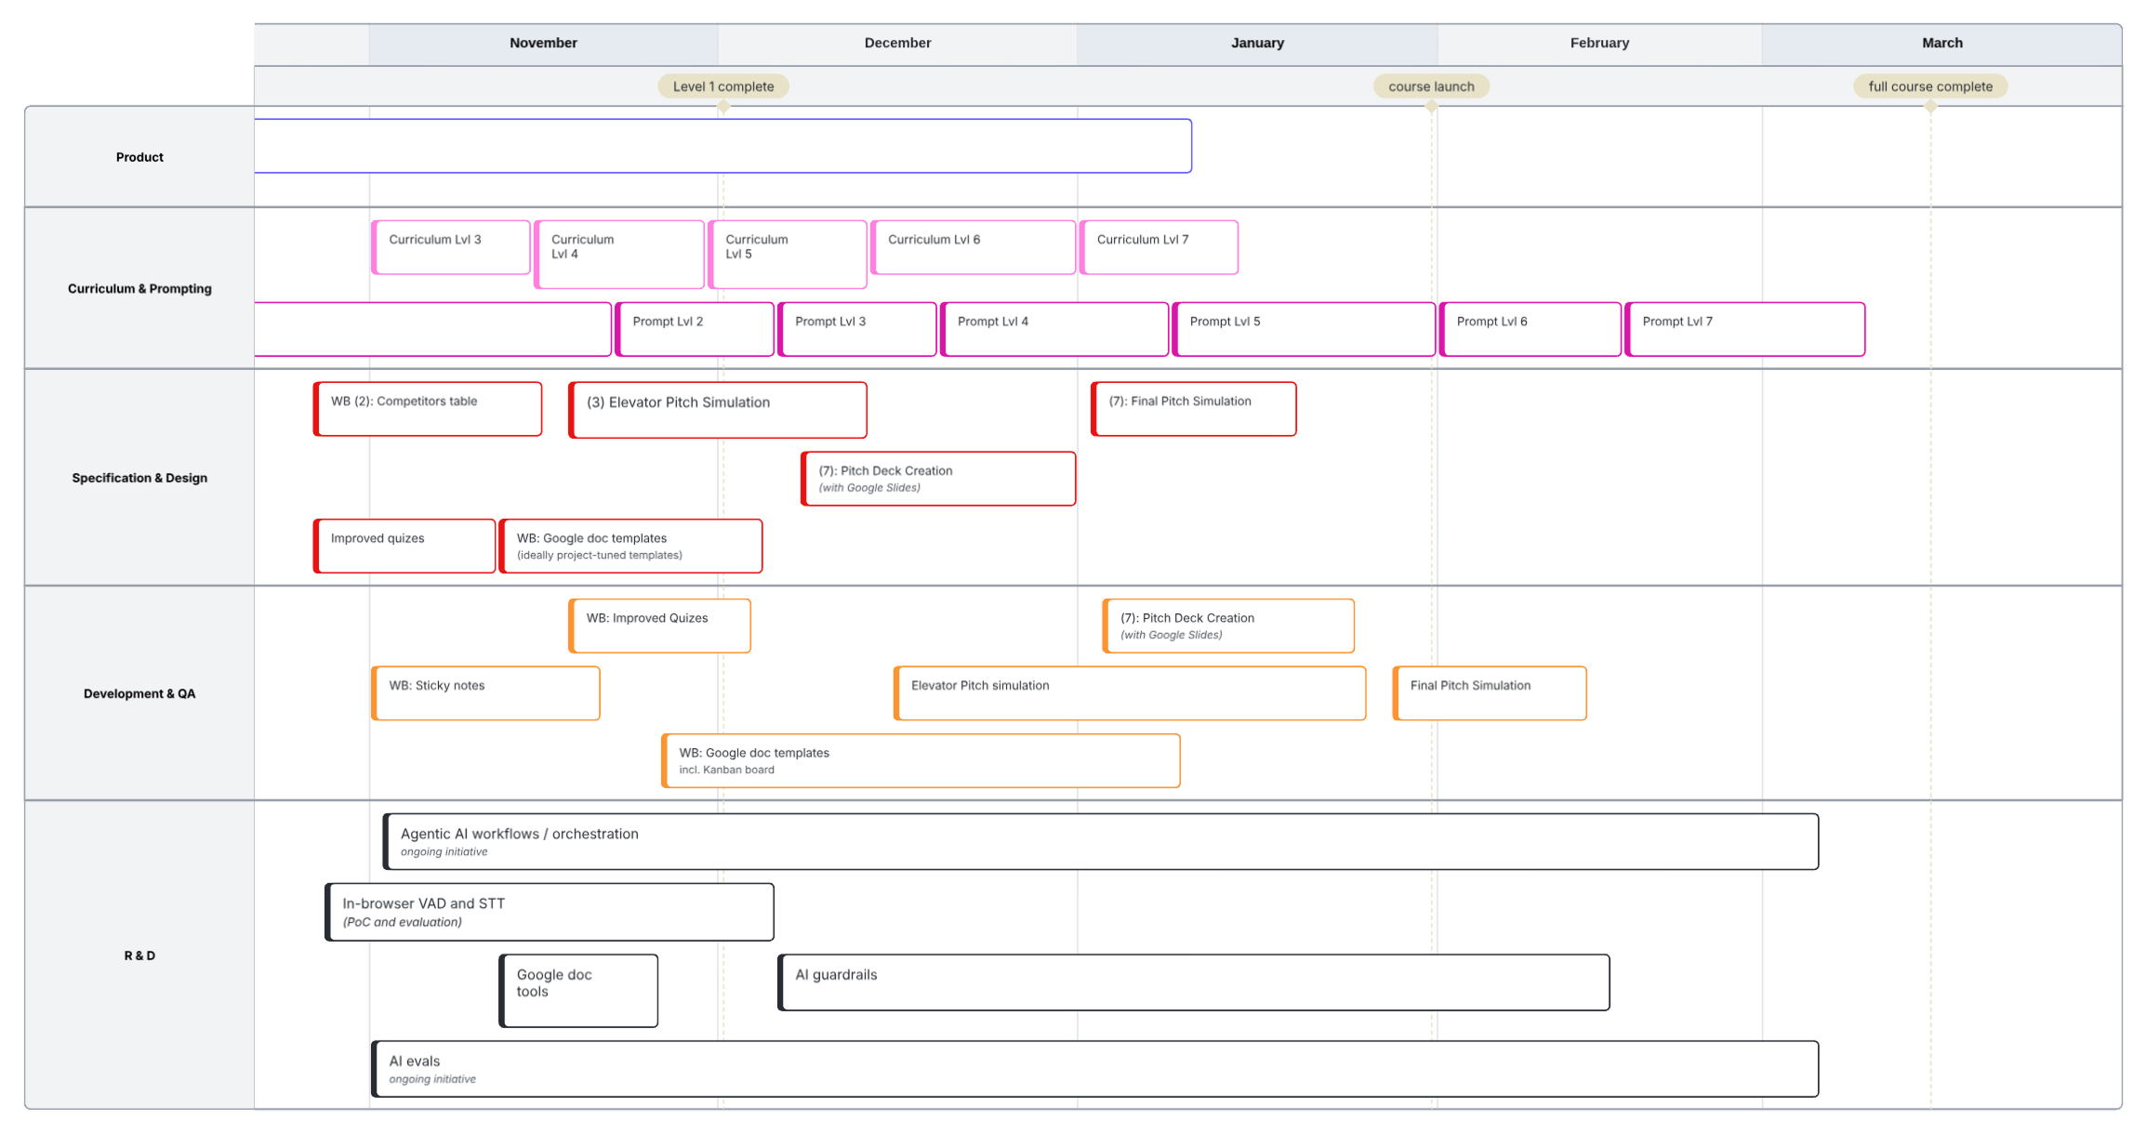Select the 'course launch' milestone marker
Screen dimensions: 2147x1133
(1430, 86)
